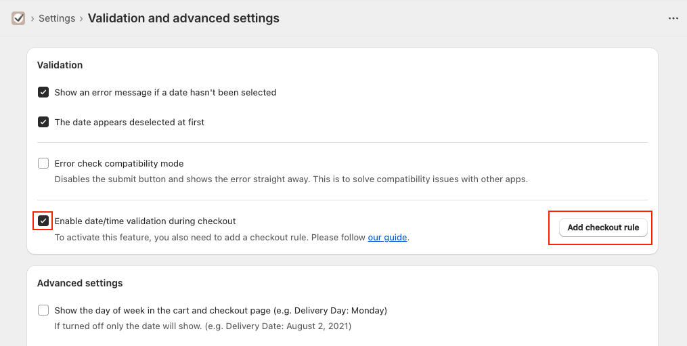The width and height of the screenshot is (687, 346).
Task: Check 'Show the day of week' option
Action: click(43, 311)
